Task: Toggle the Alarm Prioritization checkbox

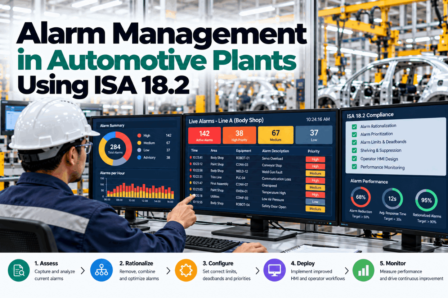Action: tap(354, 134)
